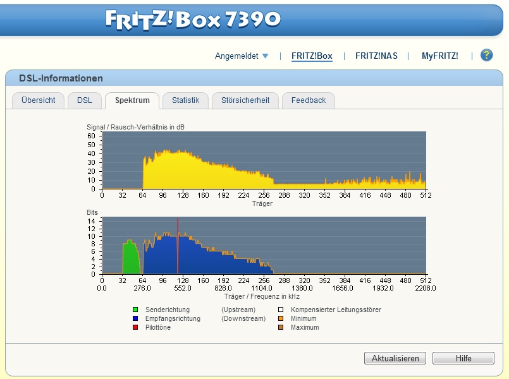Click the Angemeldet label

[236, 56]
